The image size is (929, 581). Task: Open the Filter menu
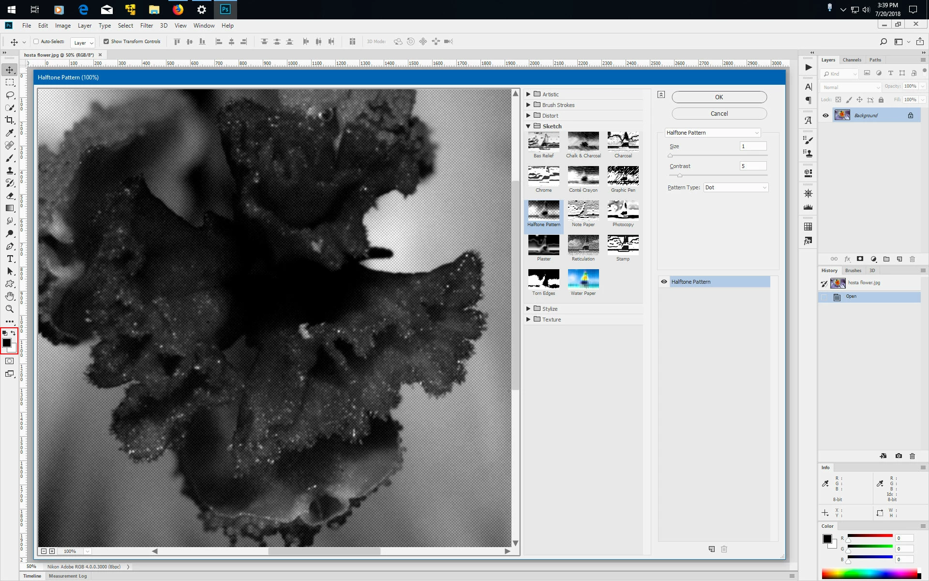click(x=146, y=26)
